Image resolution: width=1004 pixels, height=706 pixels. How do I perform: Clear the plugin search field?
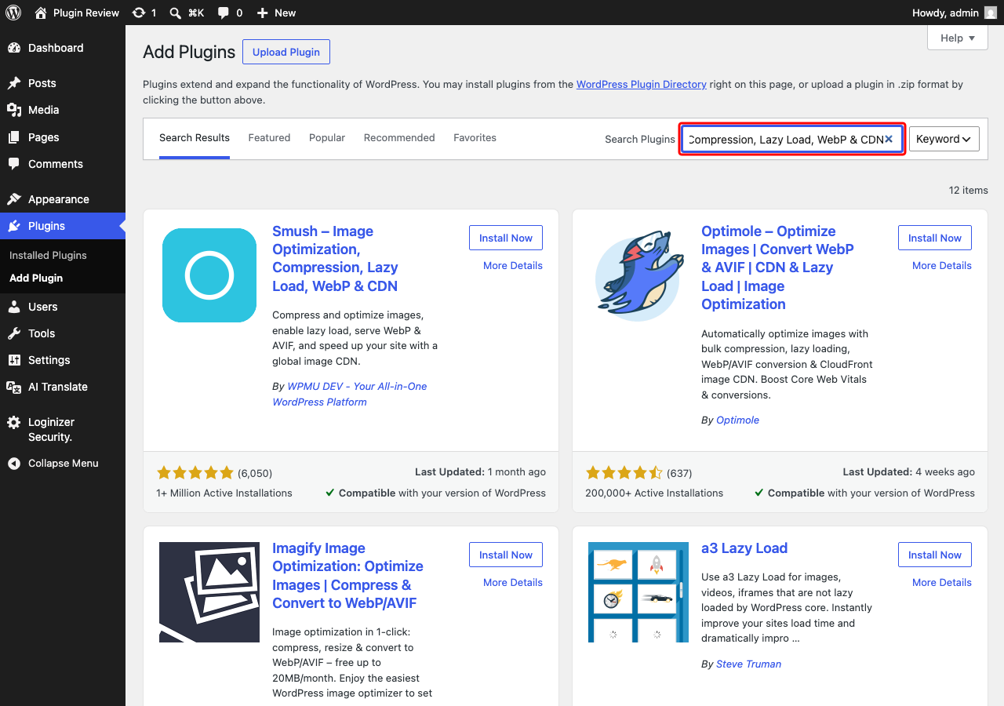coord(889,139)
